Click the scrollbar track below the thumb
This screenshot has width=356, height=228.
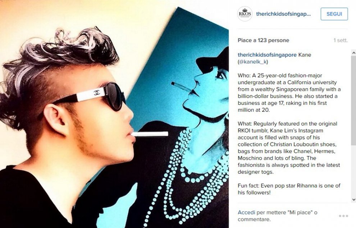click(x=353, y=171)
